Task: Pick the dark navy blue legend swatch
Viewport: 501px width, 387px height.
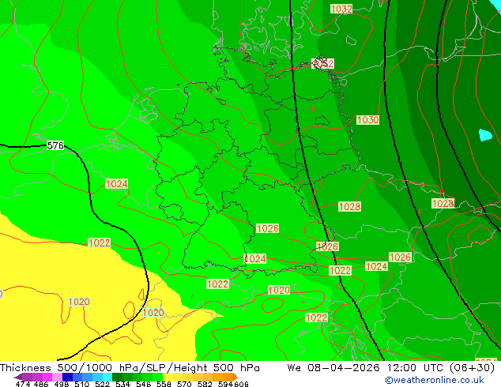Action: point(67,377)
